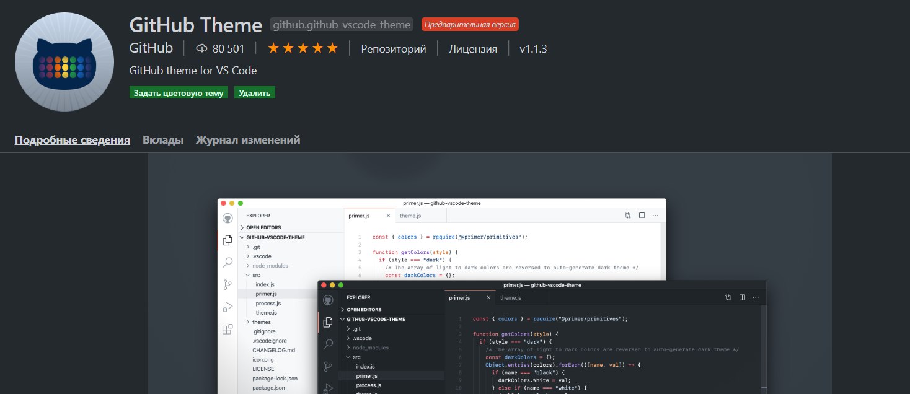Viewport: 910px width, 394px height.
Task: Switch to the Вклады tab
Action: [x=163, y=140]
